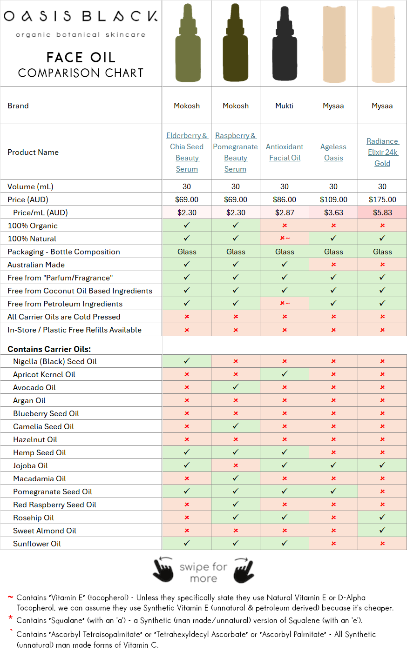This screenshot has width=407, height=651.
Task: Click 'FACE OIL' chart title
Action: pos(81,58)
